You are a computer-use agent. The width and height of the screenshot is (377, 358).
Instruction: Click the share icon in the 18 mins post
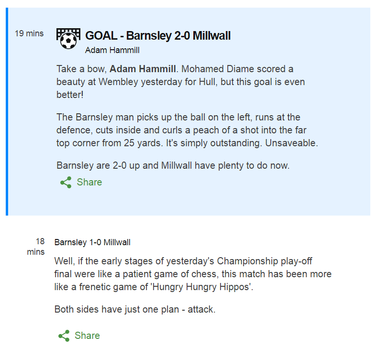64,336
